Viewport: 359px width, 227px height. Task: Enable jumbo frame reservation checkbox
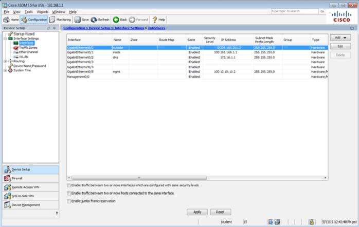point(69,201)
